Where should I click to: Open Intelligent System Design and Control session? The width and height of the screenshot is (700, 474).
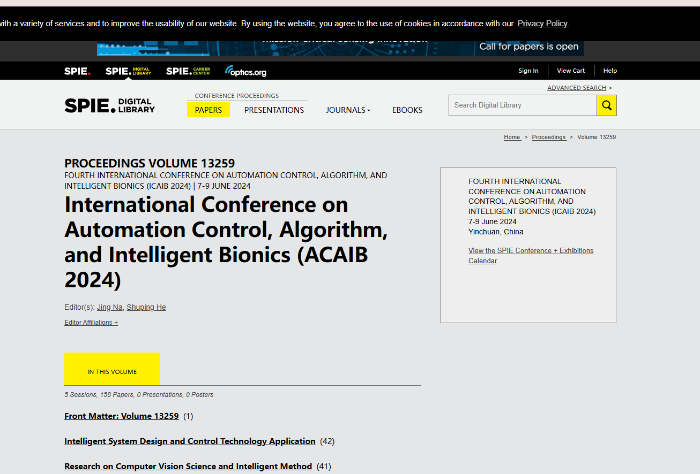coord(190,441)
